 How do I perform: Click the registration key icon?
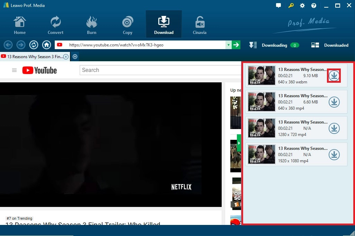291,5
